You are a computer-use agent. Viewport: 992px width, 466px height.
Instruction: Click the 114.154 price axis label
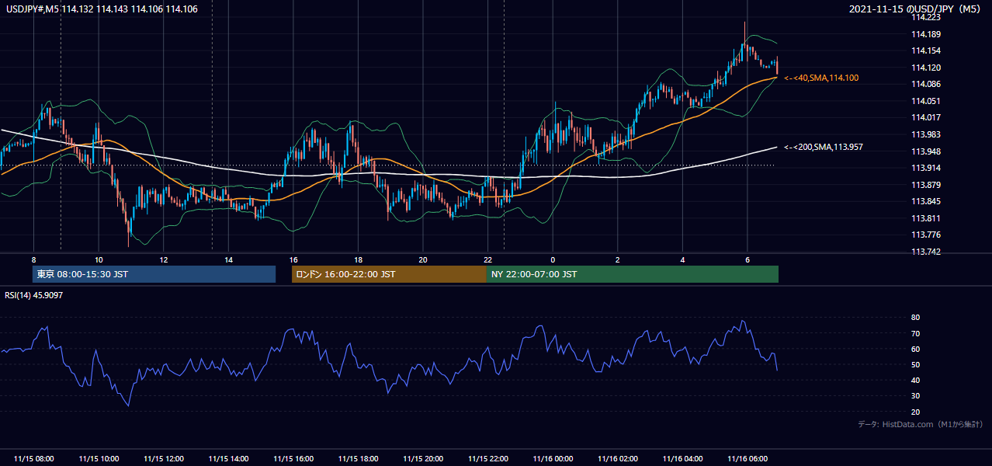click(926, 50)
